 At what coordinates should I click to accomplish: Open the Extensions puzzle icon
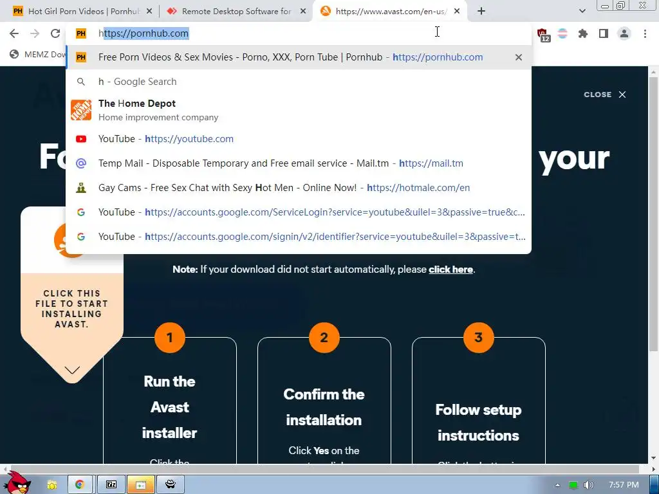point(583,33)
